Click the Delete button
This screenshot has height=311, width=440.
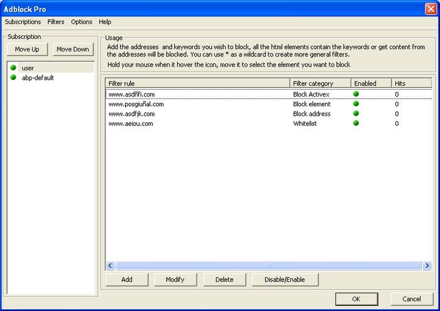[224, 280]
